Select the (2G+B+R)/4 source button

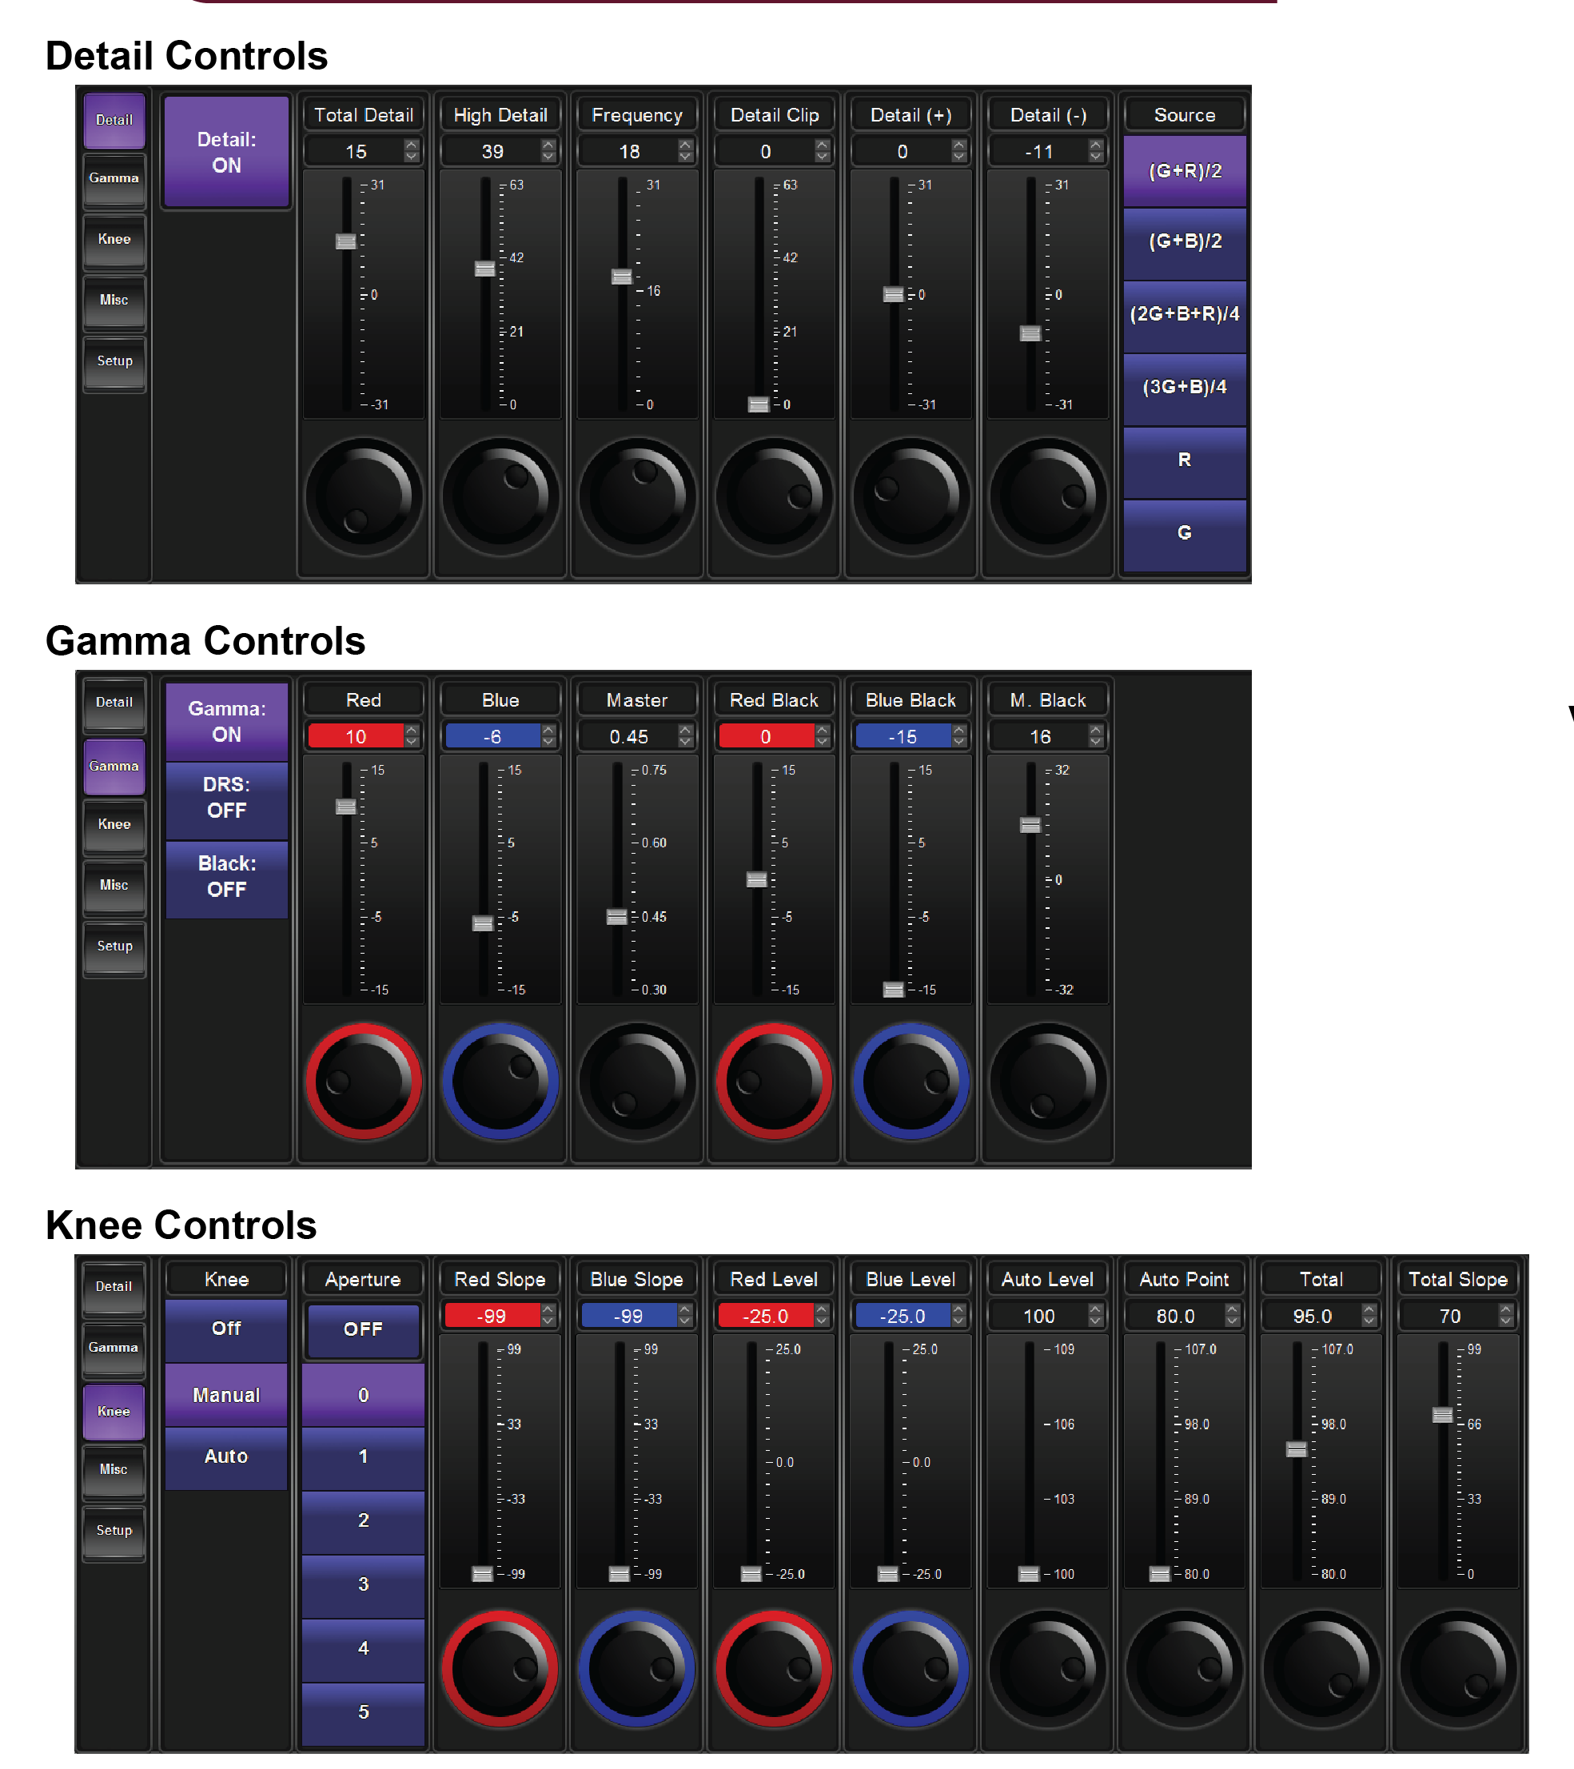coord(1185,314)
